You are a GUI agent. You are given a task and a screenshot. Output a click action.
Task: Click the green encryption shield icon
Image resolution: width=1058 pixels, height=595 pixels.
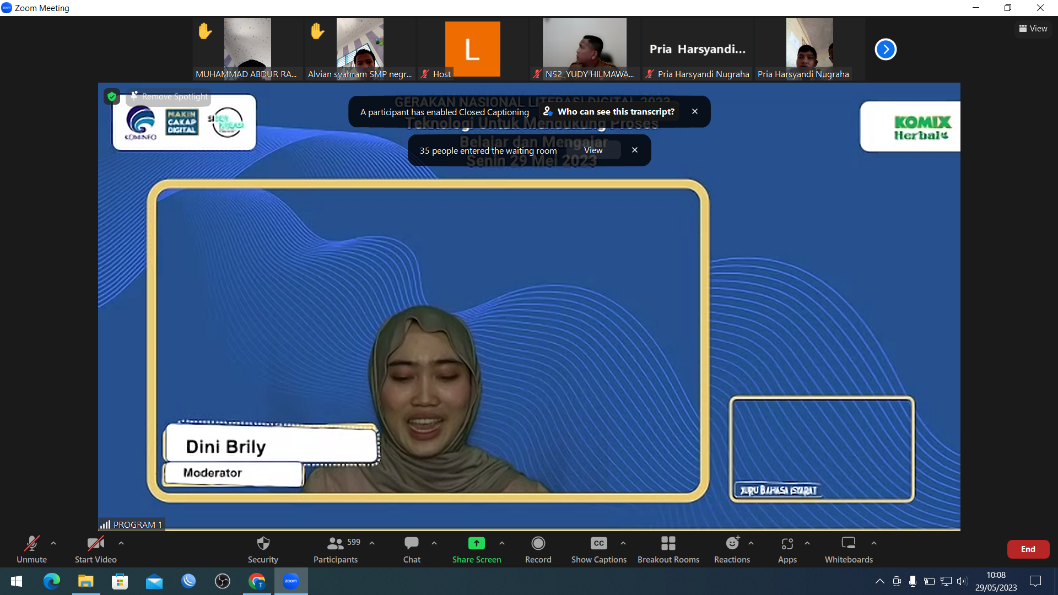[112, 96]
